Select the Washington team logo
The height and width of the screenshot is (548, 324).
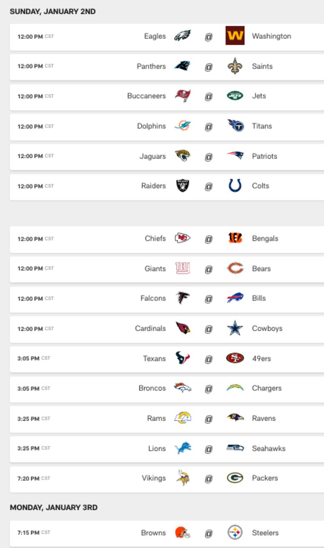coord(235,36)
